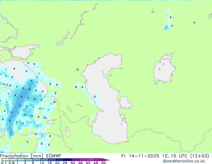Select the 5 mm legend color swatch

[x=36, y=160]
